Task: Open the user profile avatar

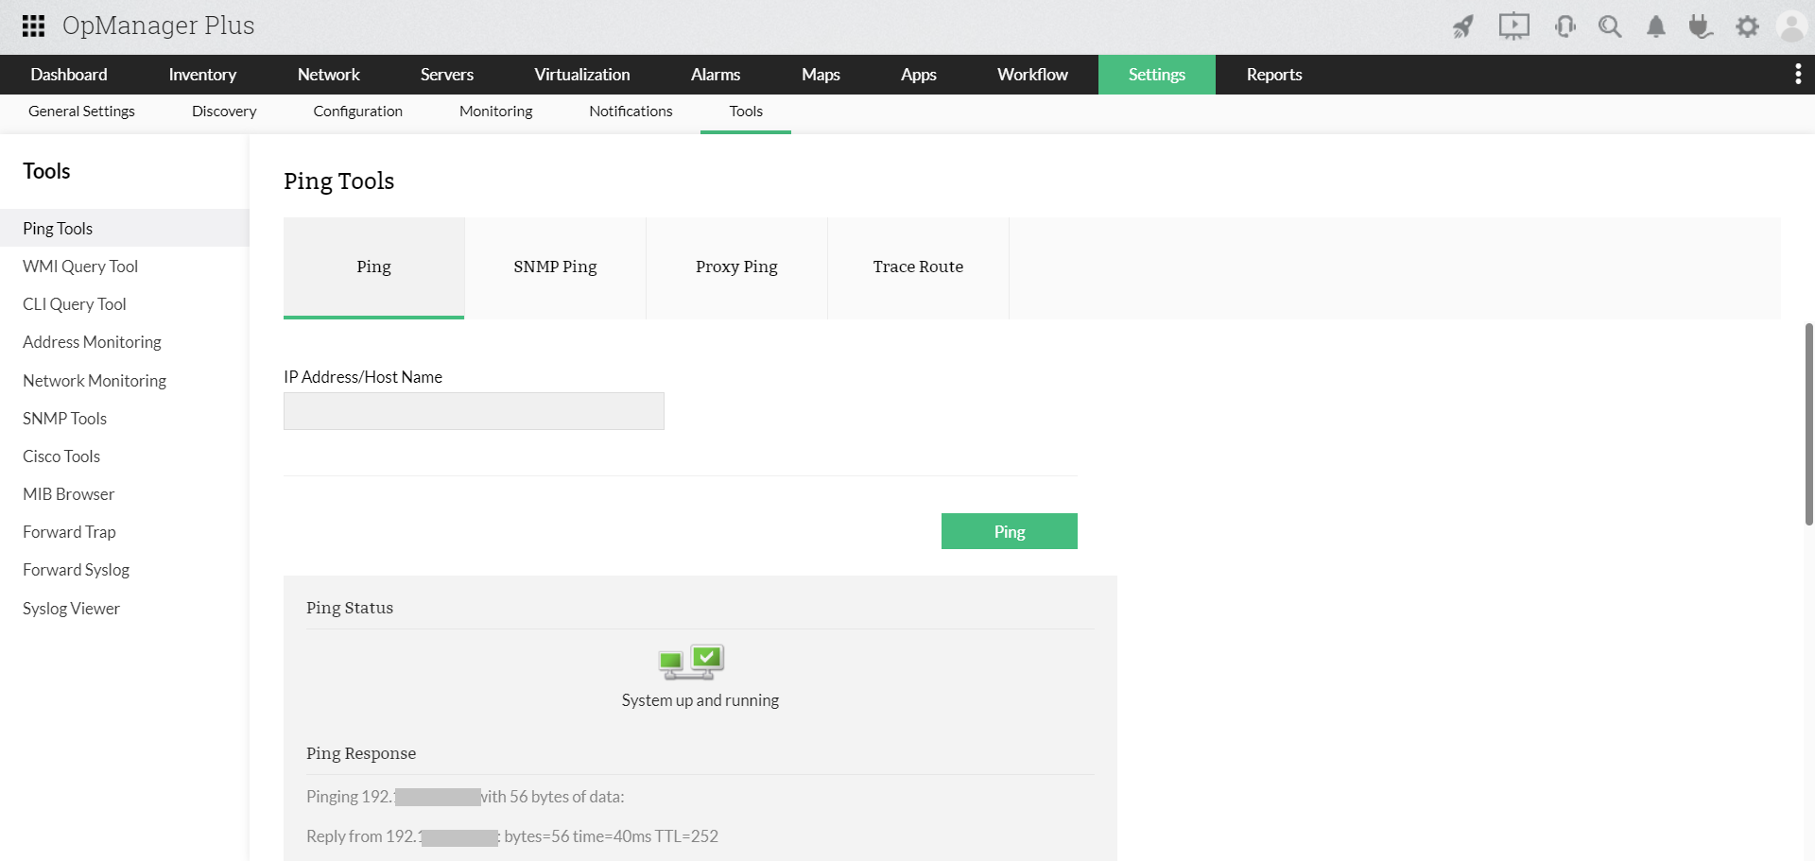Action: point(1791,26)
